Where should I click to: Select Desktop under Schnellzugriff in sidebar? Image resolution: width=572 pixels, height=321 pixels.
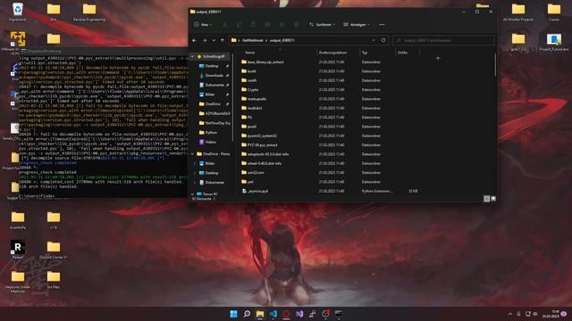click(212, 66)
